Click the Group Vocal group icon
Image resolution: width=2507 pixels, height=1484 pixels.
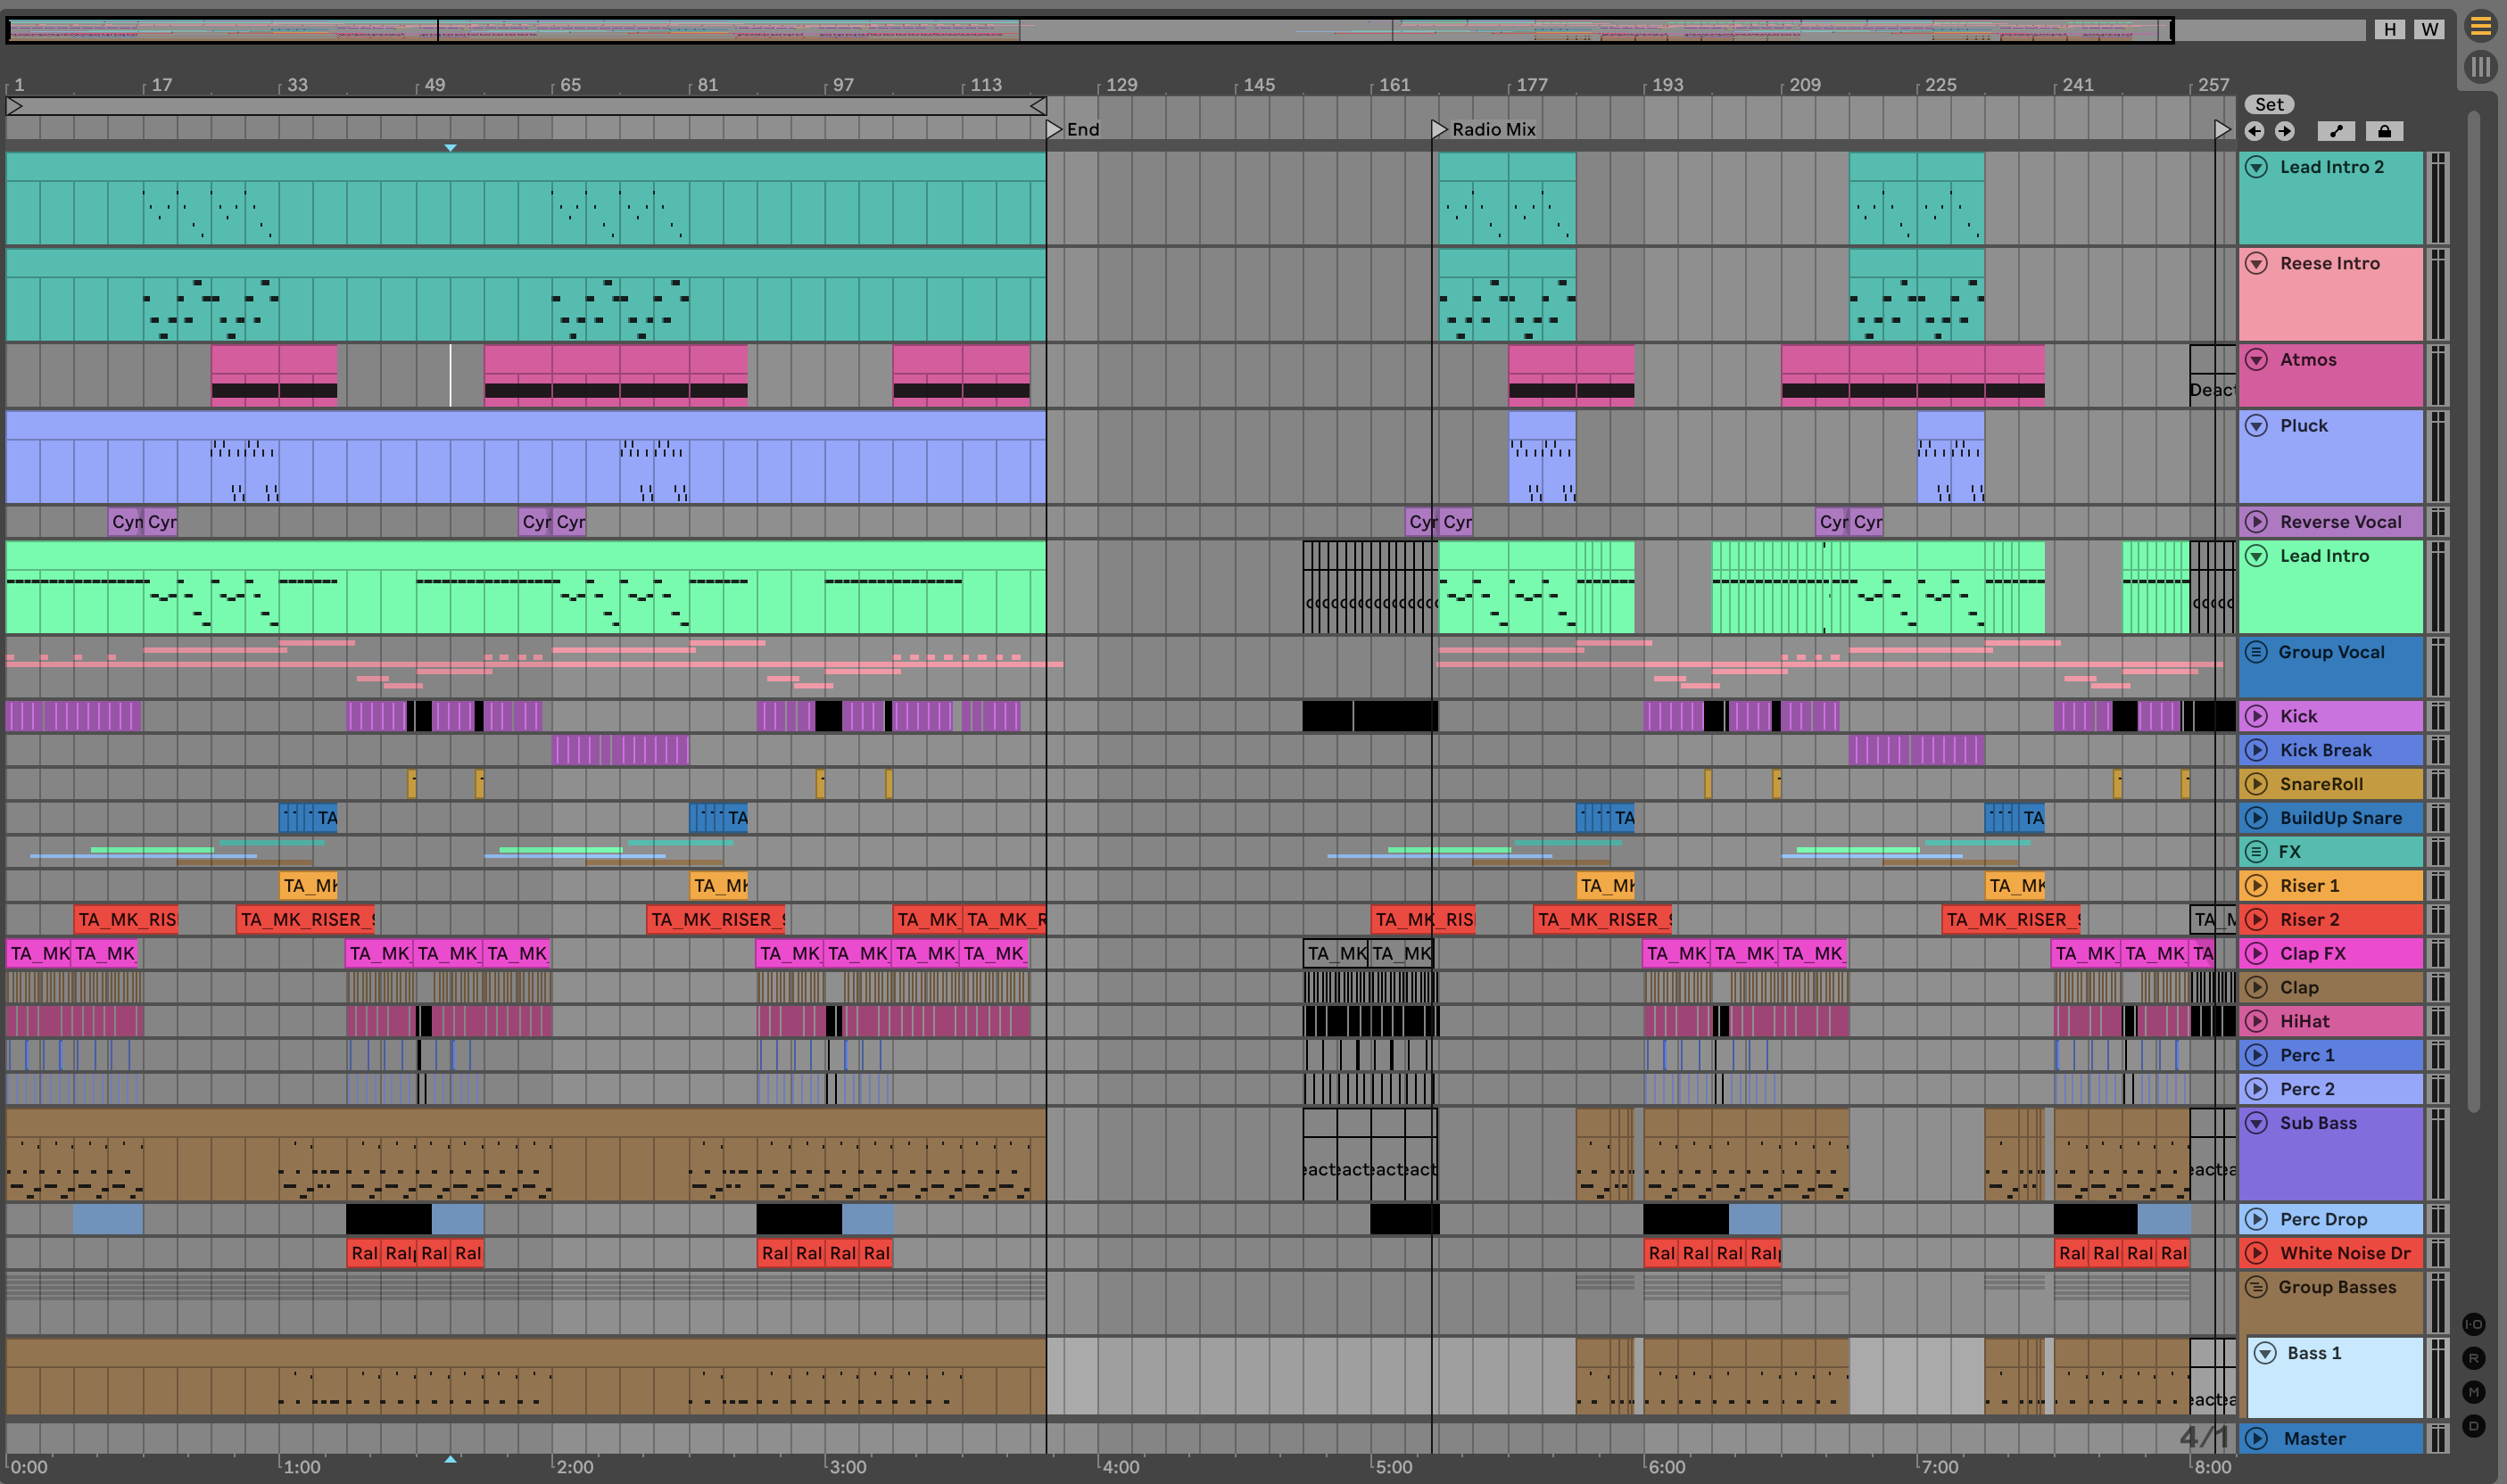(2256, 652)
